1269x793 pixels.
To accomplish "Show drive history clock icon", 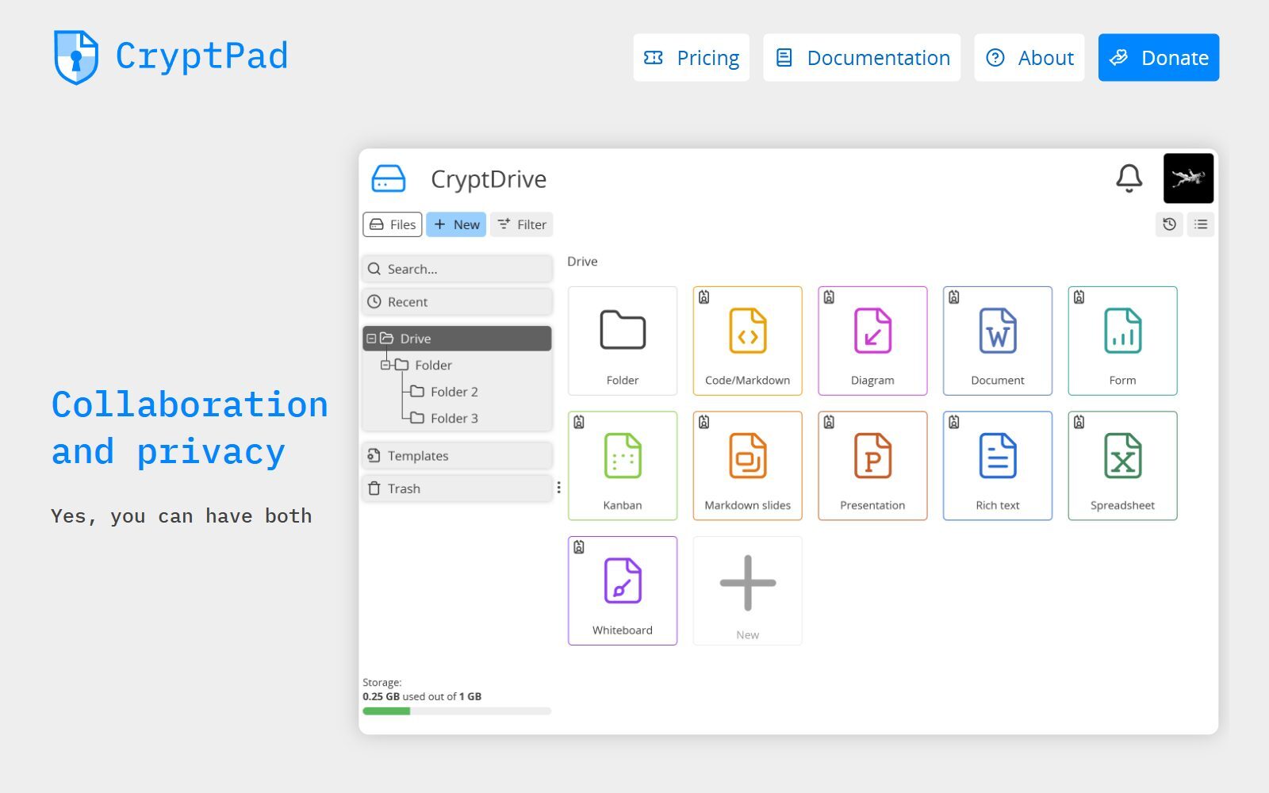I will 1169,224.
